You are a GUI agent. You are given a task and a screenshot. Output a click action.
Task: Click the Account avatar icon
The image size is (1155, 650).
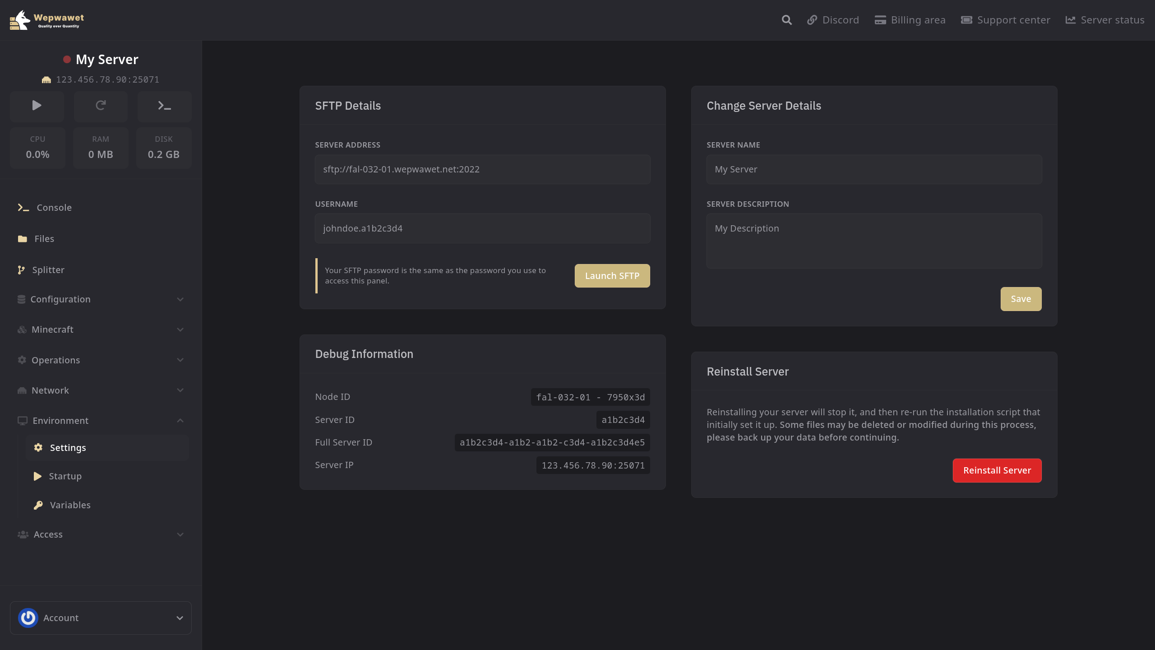click(28, 618)
